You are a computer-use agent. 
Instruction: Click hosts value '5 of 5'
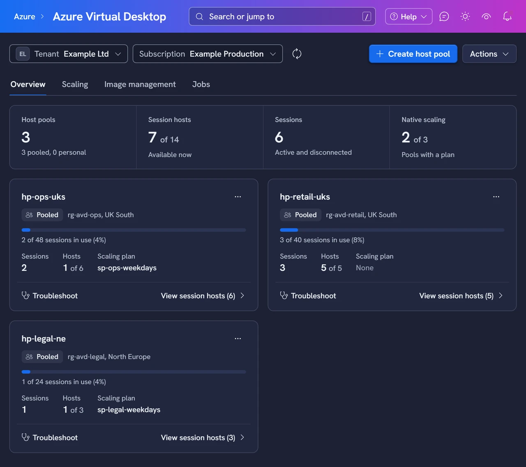tap(331, 268)
